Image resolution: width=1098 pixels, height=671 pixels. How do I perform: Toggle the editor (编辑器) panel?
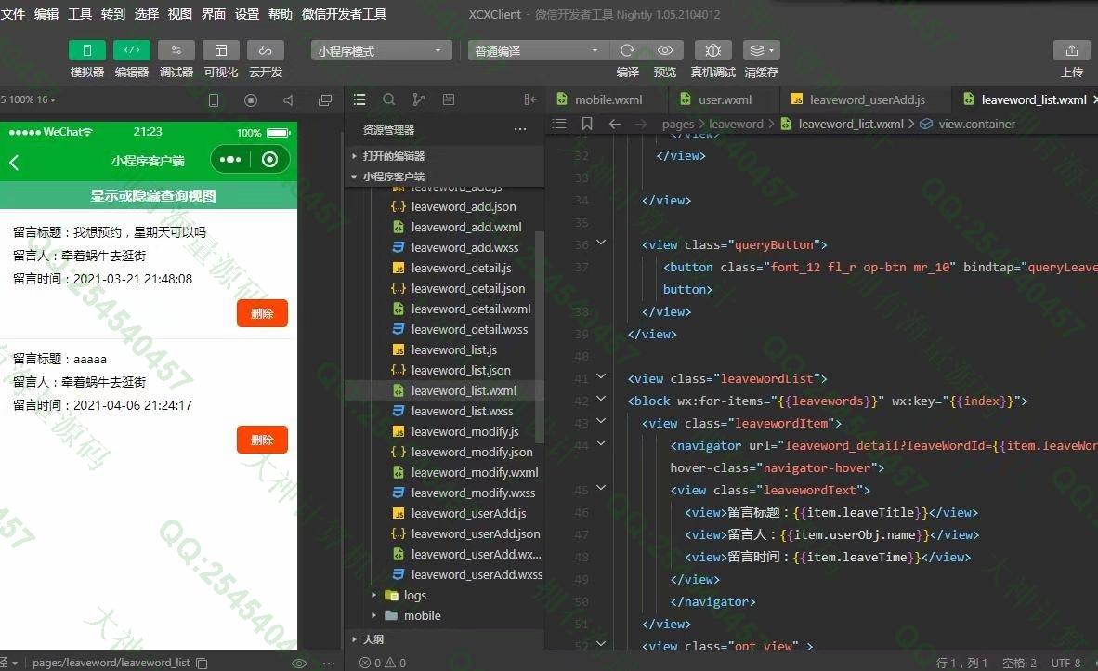click(131, 50)
